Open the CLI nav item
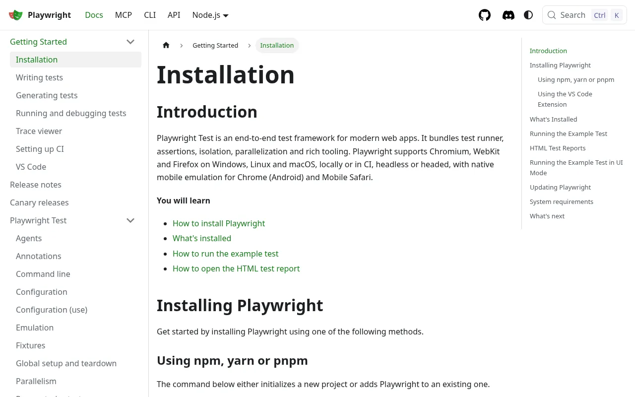Screen dimensions: 635x397 point(150,15)
